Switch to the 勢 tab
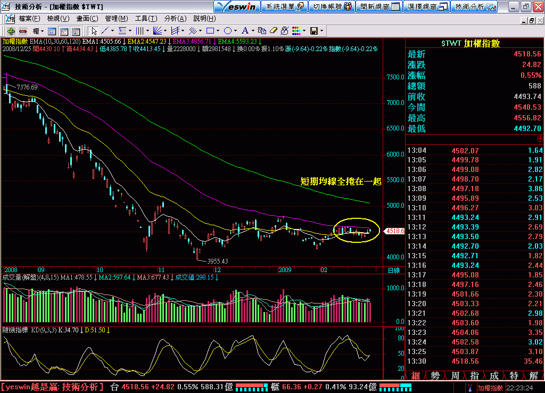 coord(435,375)
